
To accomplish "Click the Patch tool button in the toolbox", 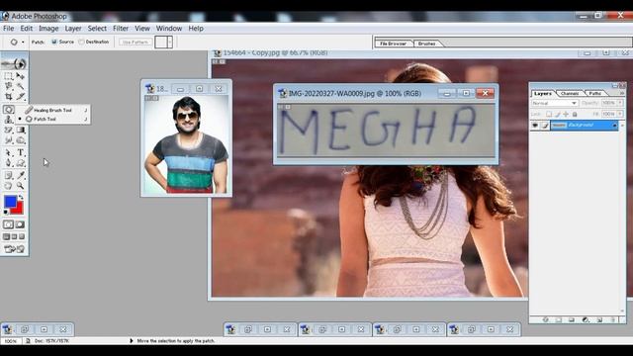I will (x=9, y=110).
